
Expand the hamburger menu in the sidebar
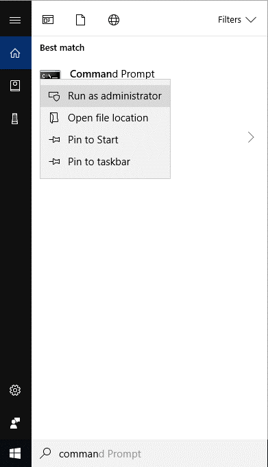(15, 20)
